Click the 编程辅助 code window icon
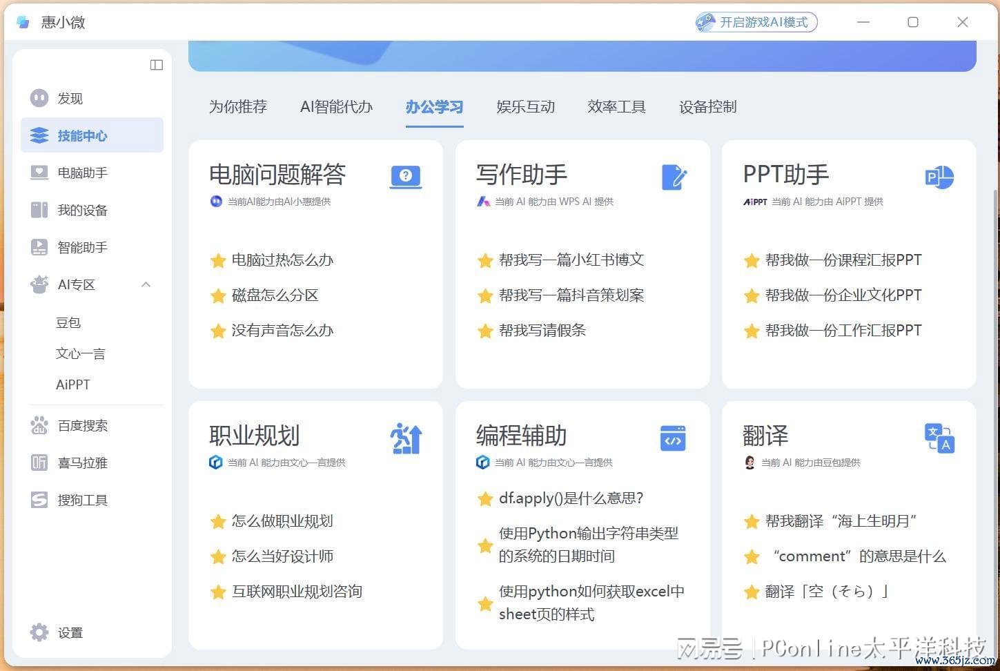 pyautogui.click(x=673, y=438)
